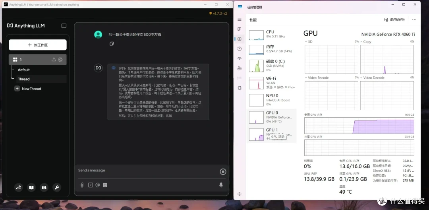This screenshot has height=210, width=429.
Task: Click 运行新任务 run new task button
Action: (394, 20)
